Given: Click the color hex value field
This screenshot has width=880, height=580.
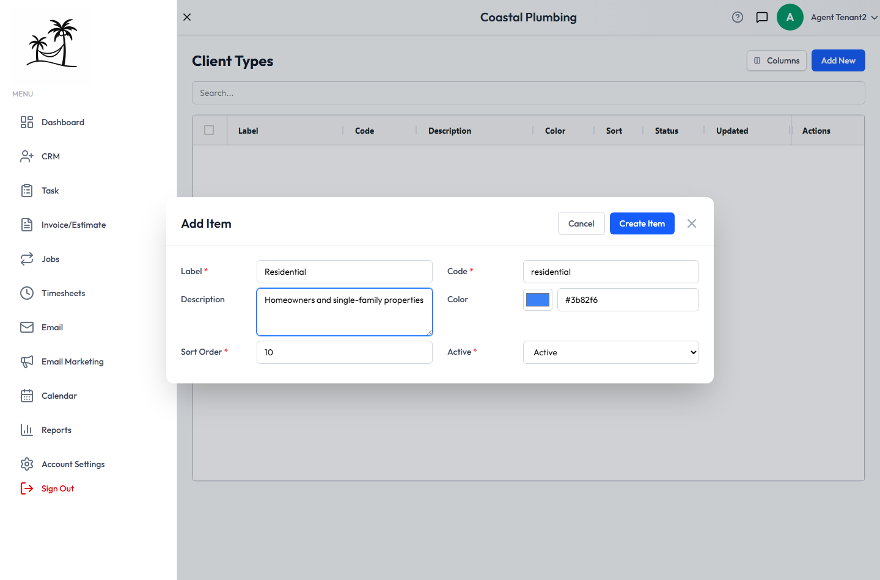Looking at the screenshot, I should click(628, 300).
